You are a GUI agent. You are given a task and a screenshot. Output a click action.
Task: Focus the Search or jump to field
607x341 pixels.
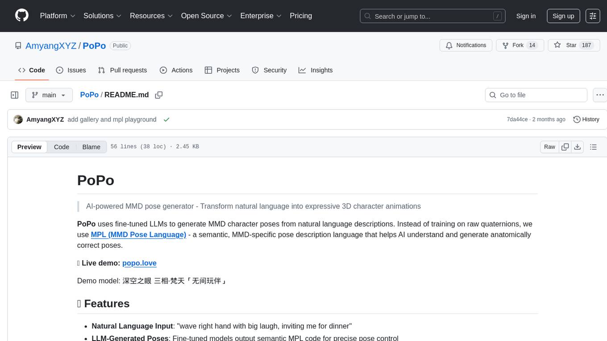click(432, 16)
